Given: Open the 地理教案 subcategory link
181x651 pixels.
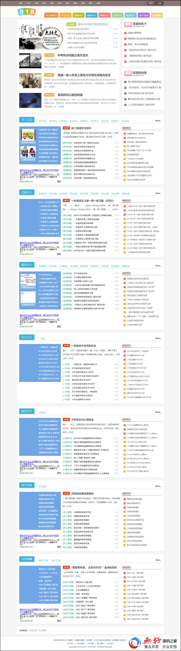Looking at the screenshot, I should click(126, 266).
